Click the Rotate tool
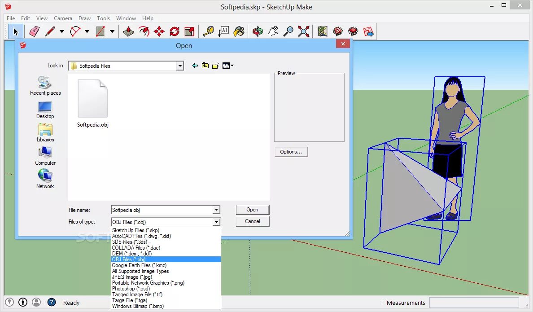This screenshot has width=533, height=312. coord(175,31)
